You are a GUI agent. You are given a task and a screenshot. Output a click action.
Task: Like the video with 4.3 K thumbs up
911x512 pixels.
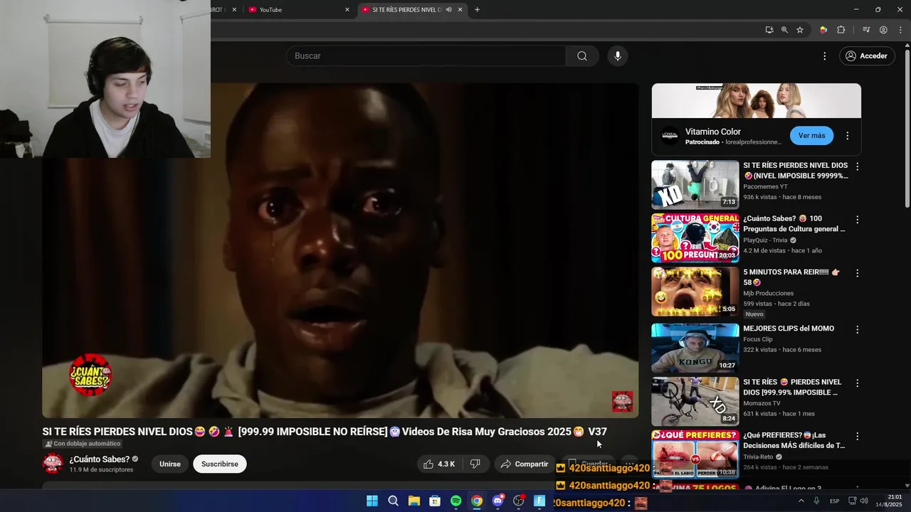[x=439, y=464]
